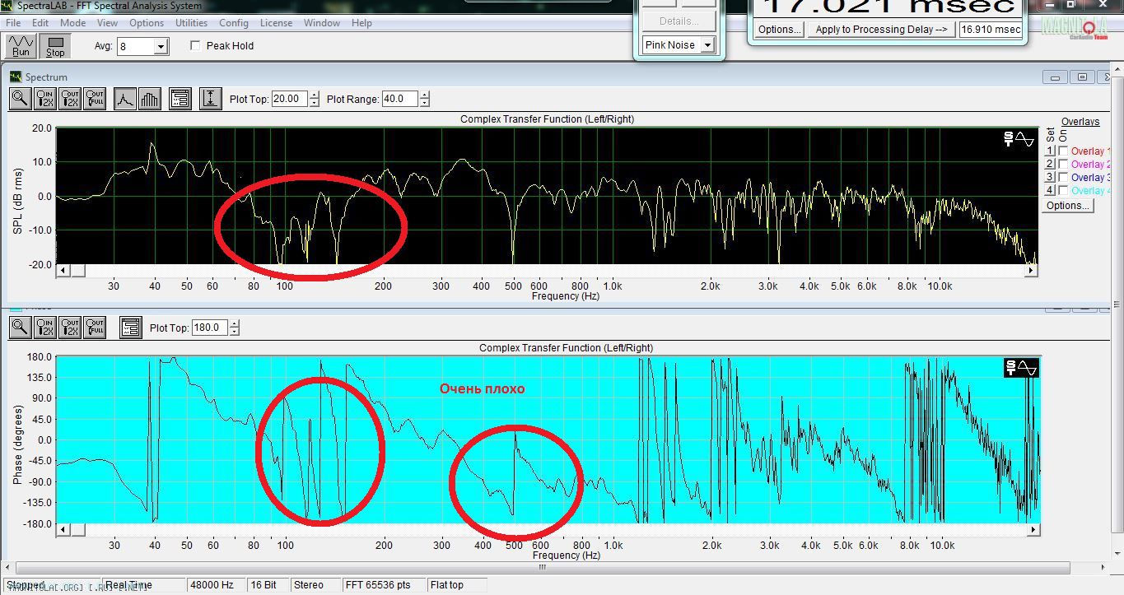
Task: Click Overlays Options... button
Action: click(x=1068, y=206)
